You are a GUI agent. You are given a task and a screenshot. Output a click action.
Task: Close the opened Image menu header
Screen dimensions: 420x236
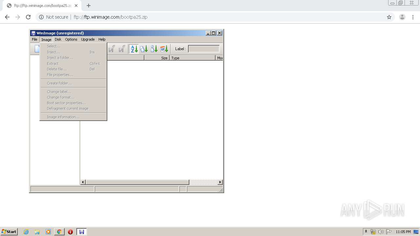[x=46, y=39]
